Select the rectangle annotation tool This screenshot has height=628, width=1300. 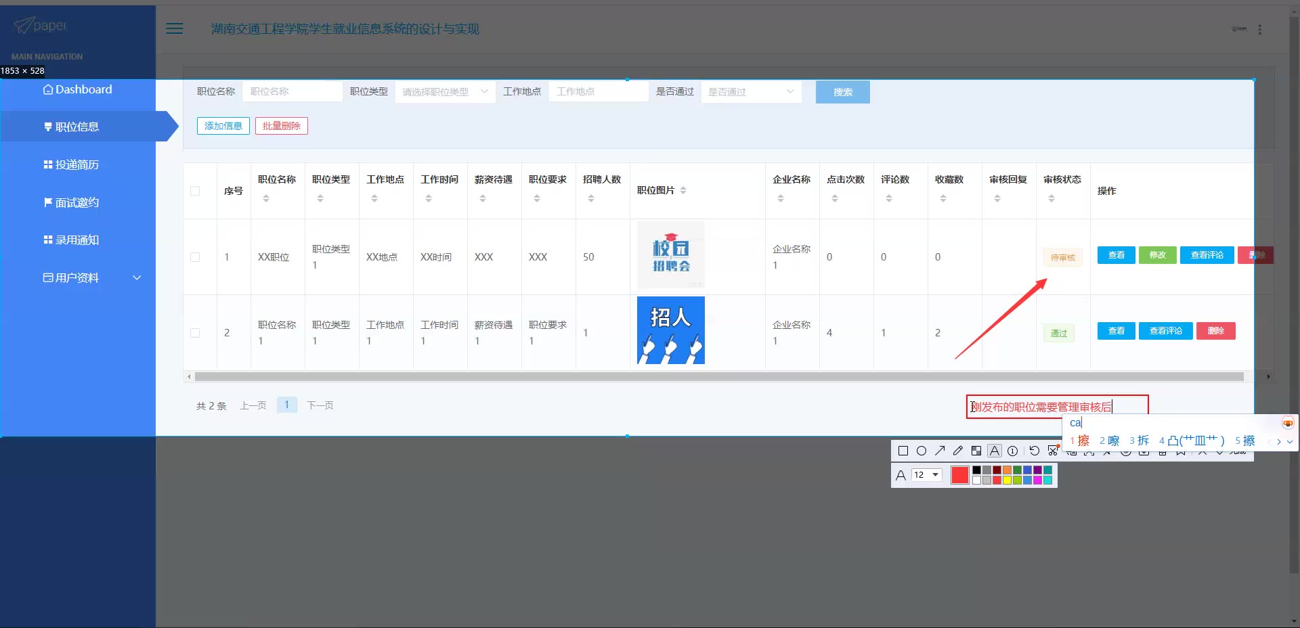(x=903, y=451)
